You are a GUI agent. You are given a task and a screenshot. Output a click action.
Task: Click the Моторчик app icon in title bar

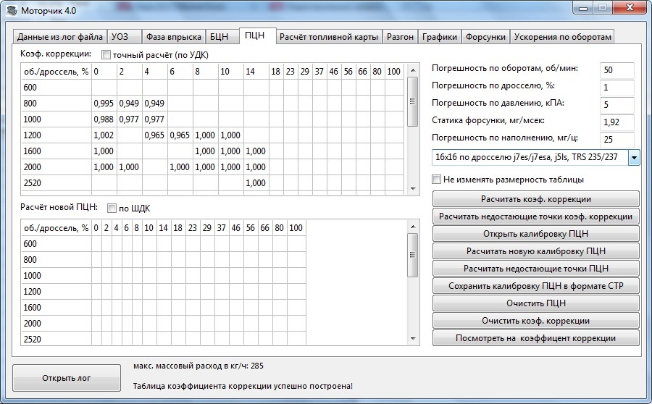click(x=12, y=10)
